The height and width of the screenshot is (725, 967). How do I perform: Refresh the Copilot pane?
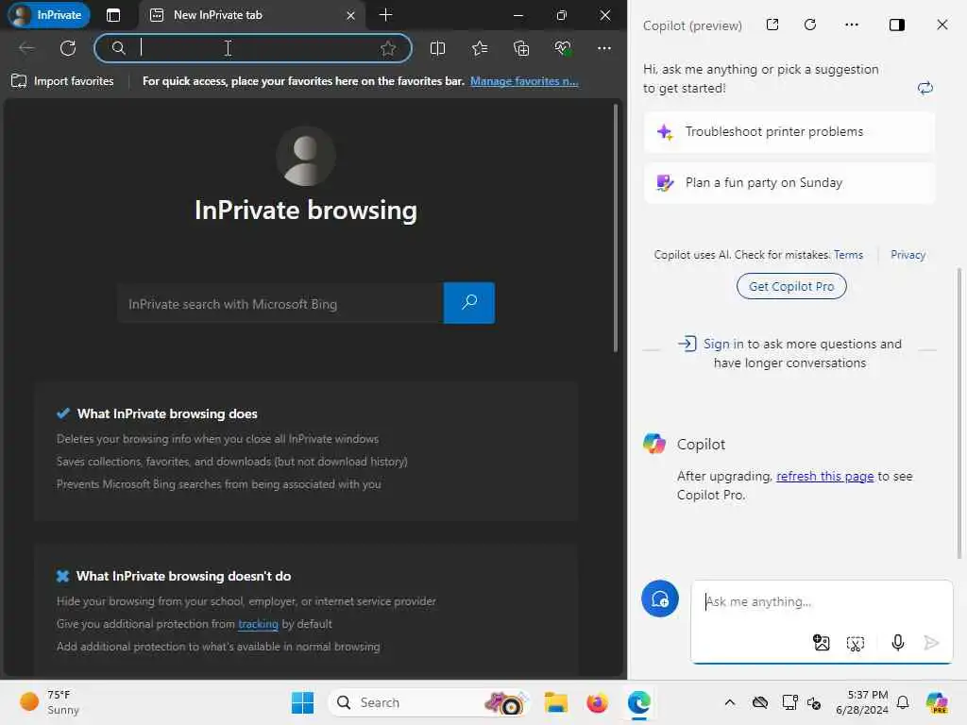coord(810,25)
